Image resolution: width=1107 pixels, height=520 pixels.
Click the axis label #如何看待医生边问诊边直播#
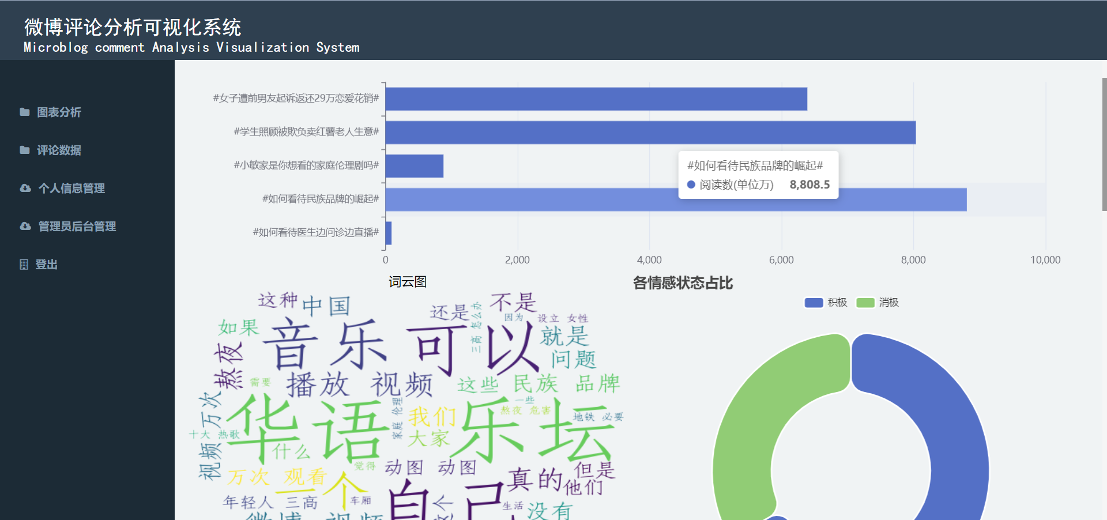(x=316, y=232)
